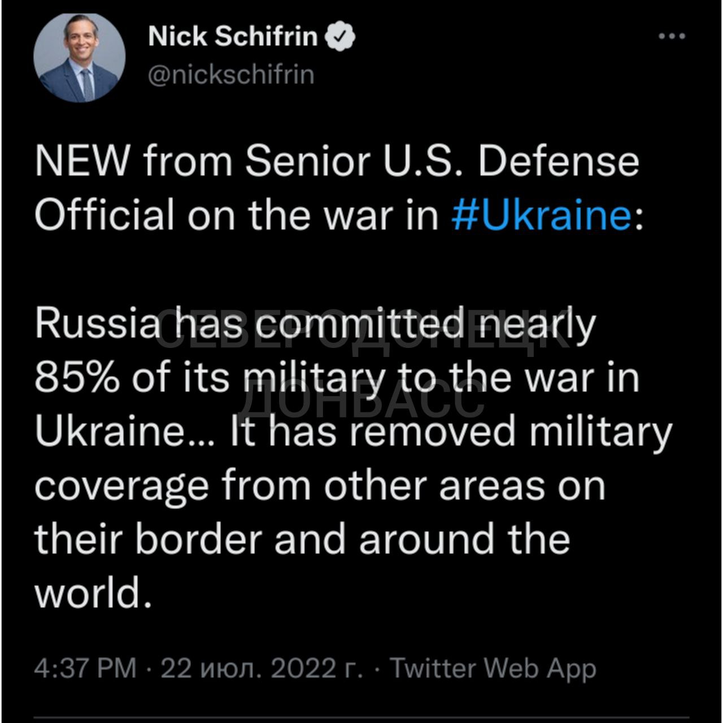Open the Twitter Web App source link
This screenshot has height=723, width=723.
(x=493, y=668)
